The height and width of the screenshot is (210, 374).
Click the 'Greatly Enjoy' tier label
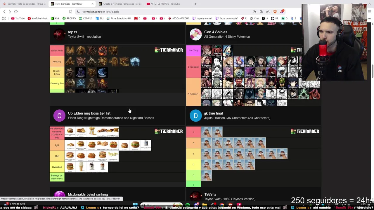(x=57, y=72)
